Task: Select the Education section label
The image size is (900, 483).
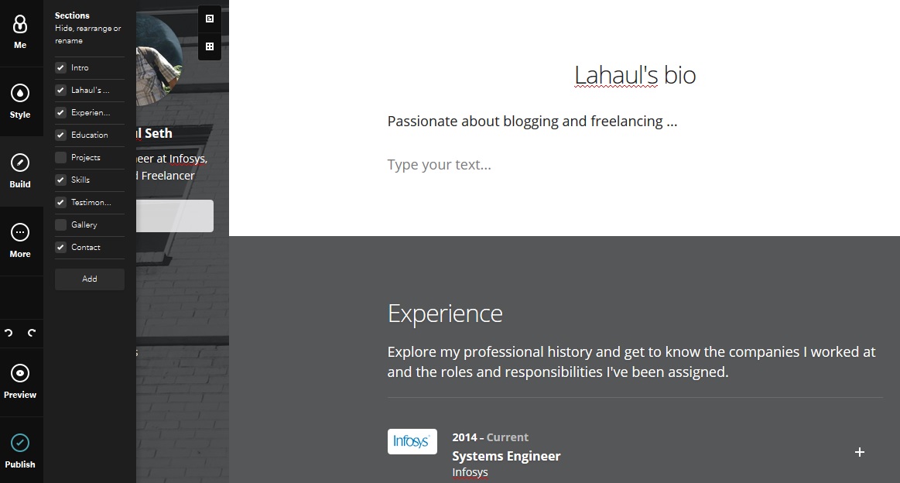Action: pos(90,135)
